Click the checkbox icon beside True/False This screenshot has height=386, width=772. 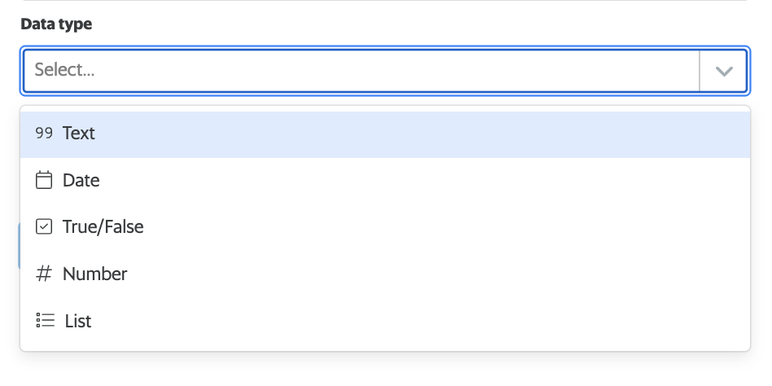point(44,226)
